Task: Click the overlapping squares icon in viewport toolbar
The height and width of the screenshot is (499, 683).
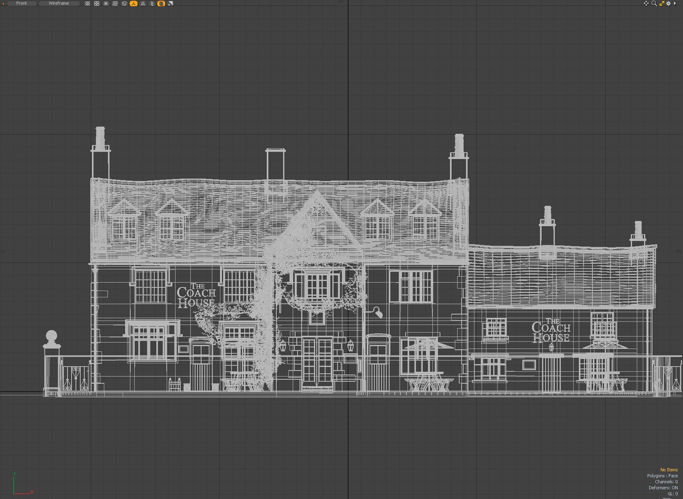Action: (x=124, y=3)
